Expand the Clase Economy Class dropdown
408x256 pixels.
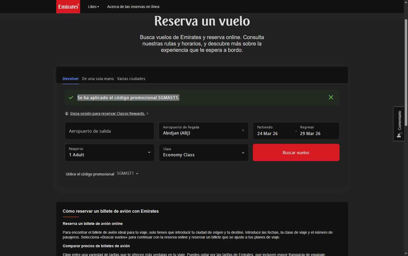point(203,153)
